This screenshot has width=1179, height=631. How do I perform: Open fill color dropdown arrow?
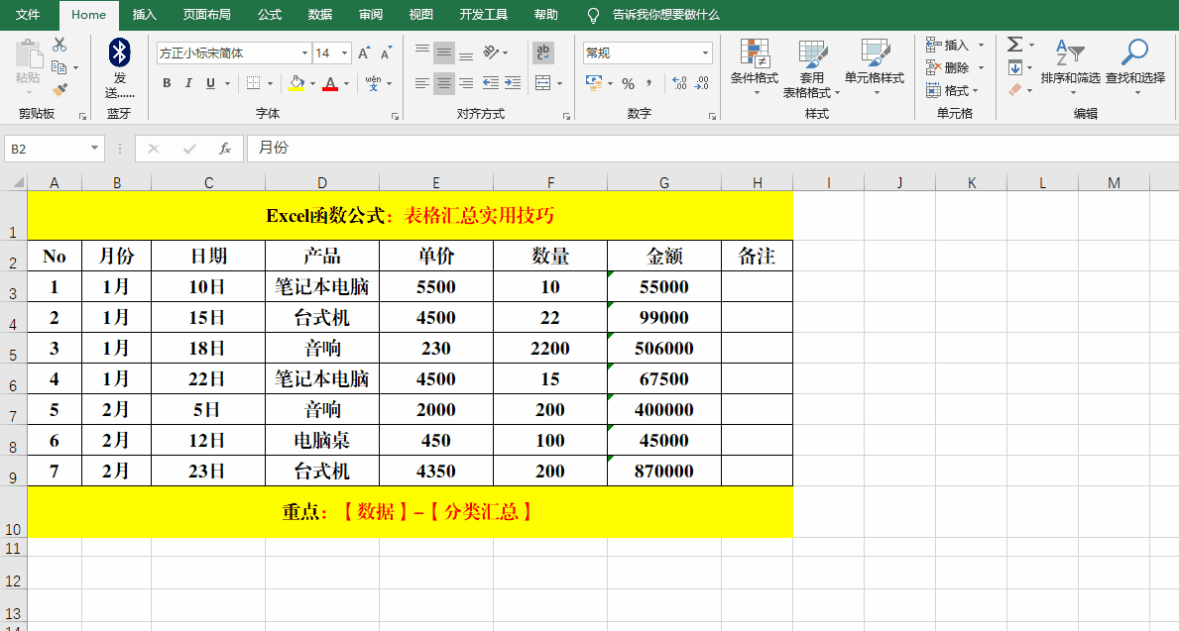point(312,84)
